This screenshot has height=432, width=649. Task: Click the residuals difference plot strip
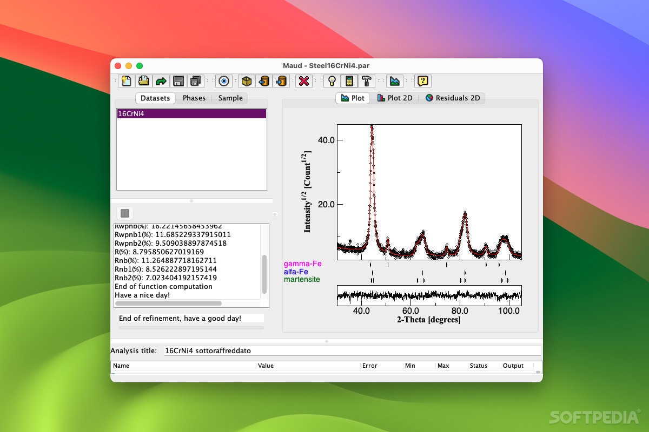pos(429,295)
